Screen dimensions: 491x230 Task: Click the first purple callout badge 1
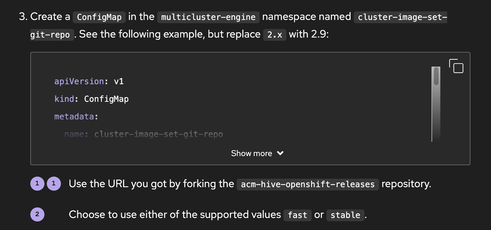coord(37,184)
